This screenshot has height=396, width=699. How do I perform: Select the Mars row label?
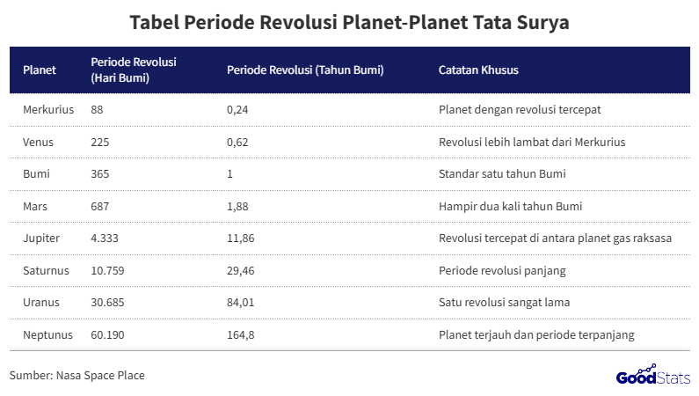pos(37,206)
